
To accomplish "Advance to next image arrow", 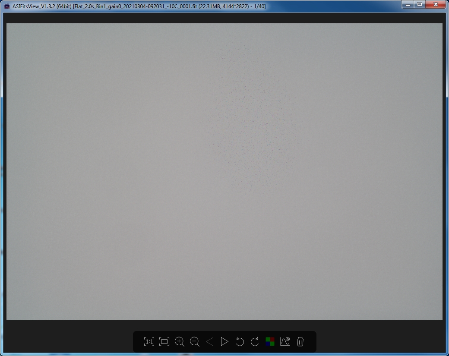I will pyautogui.click(x=224, y=341).
